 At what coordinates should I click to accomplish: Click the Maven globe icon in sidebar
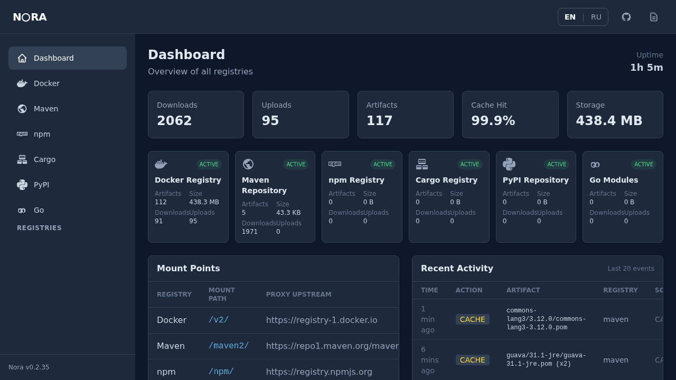[22, 109]
